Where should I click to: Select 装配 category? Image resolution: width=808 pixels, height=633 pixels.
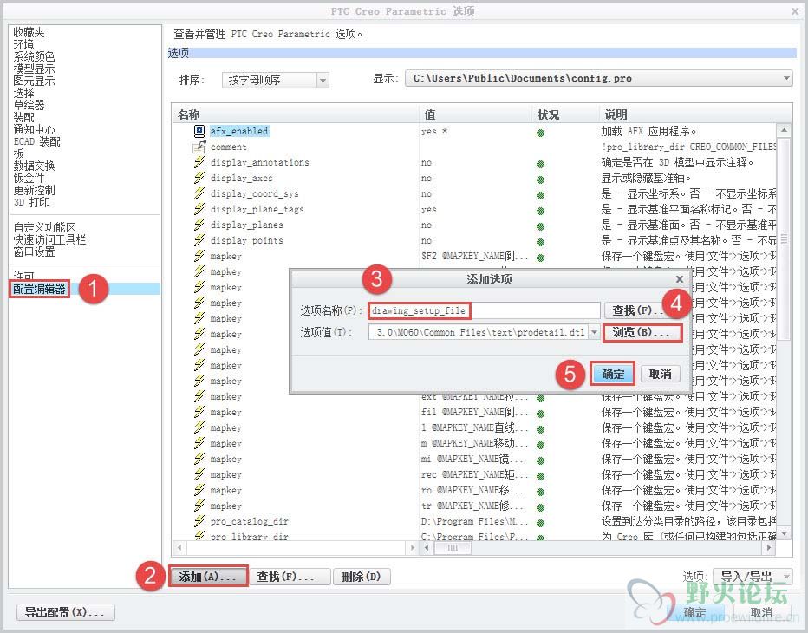(23, 117)
